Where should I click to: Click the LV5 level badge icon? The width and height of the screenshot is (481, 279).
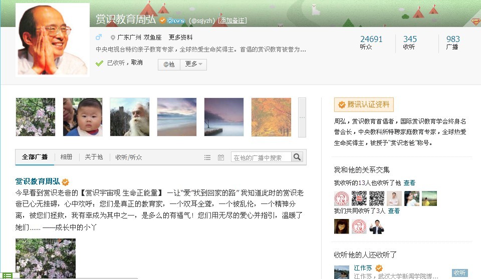[x=176, y=20]
